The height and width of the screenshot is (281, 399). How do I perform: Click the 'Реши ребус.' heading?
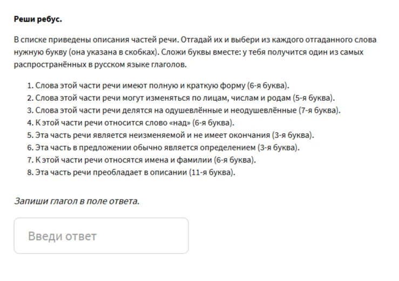[38, 19]
